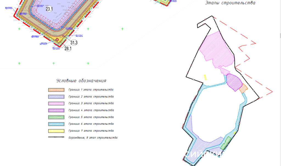Pick the purple stage 4 legend swatch
281x166 pixels.
(x=56, y=110)
